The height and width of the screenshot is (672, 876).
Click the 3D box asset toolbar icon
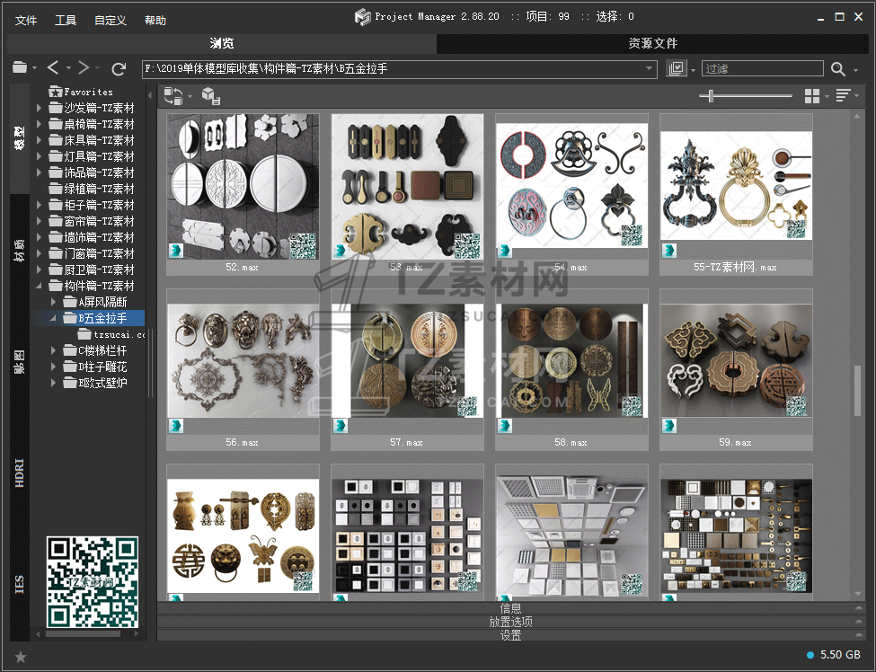(209, 95)
